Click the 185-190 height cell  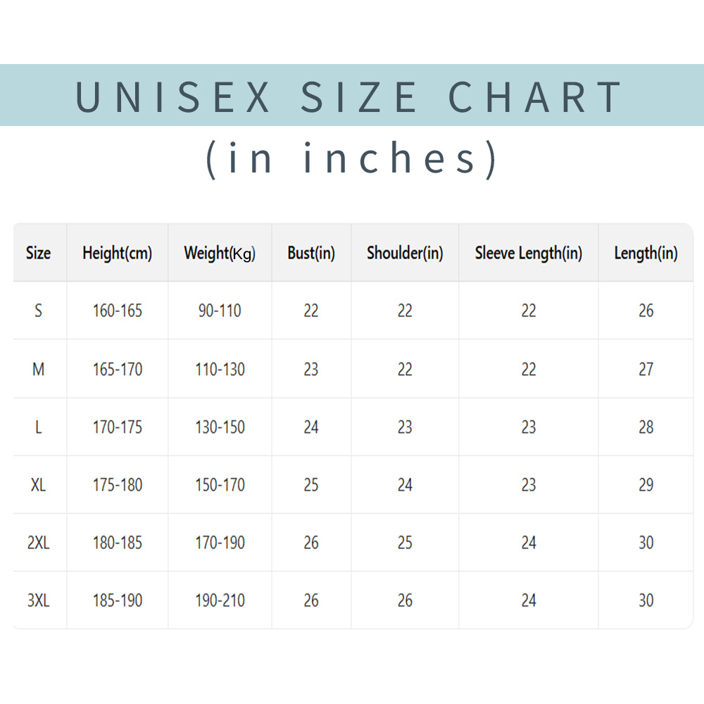point(117,601)
